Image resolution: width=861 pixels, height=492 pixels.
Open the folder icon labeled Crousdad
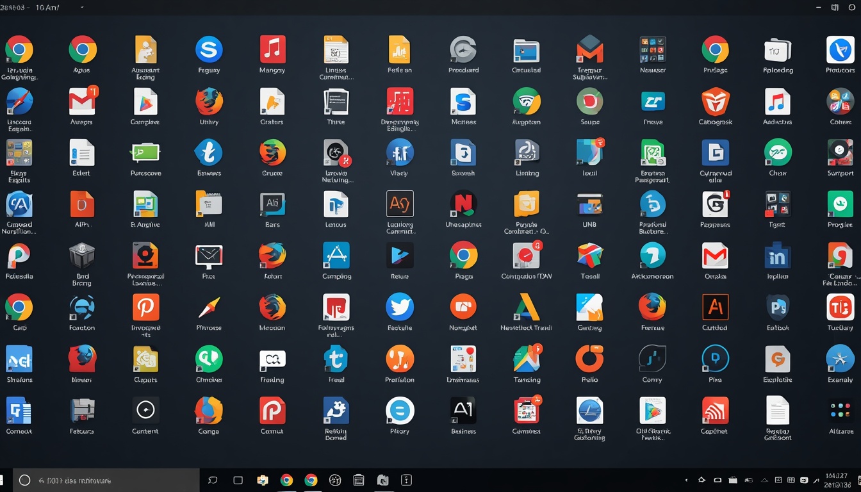(526, 51)
